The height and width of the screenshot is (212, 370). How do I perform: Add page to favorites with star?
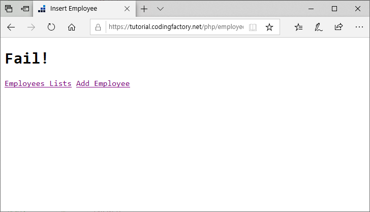pos(269,27)
